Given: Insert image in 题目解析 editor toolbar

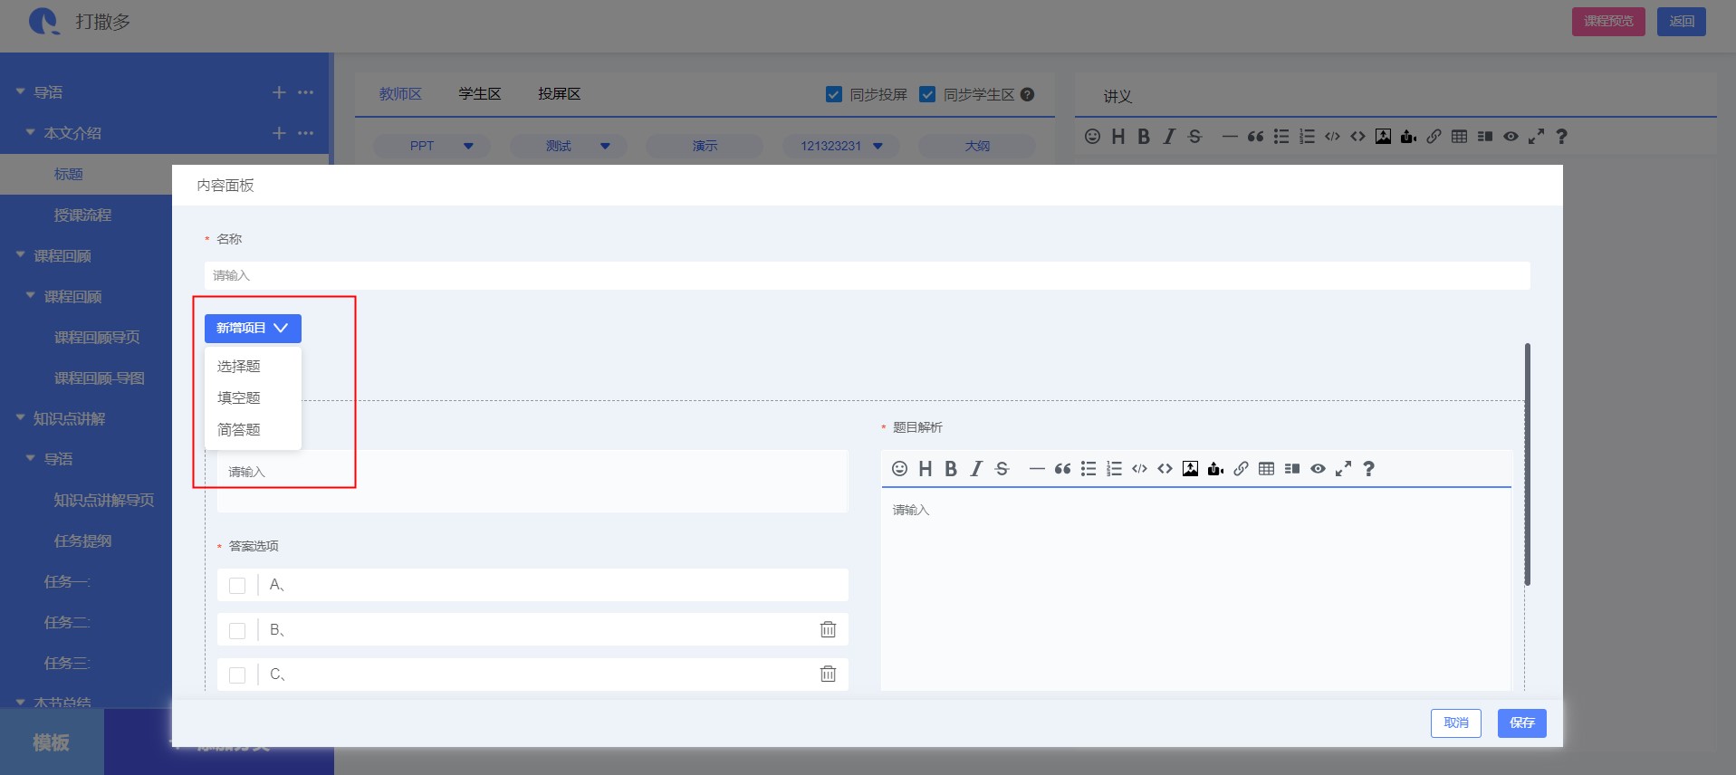Looking at the screenshot, I should pyautogui.click(x=1190, y=468).
